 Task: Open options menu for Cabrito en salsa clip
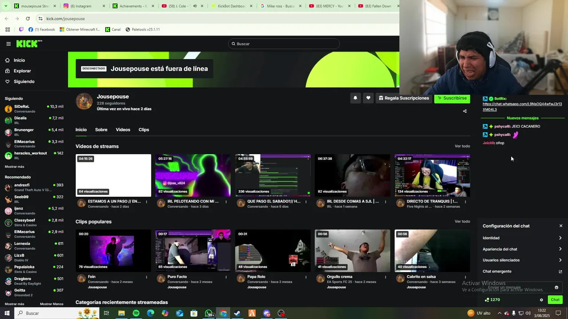pos(465,277)
